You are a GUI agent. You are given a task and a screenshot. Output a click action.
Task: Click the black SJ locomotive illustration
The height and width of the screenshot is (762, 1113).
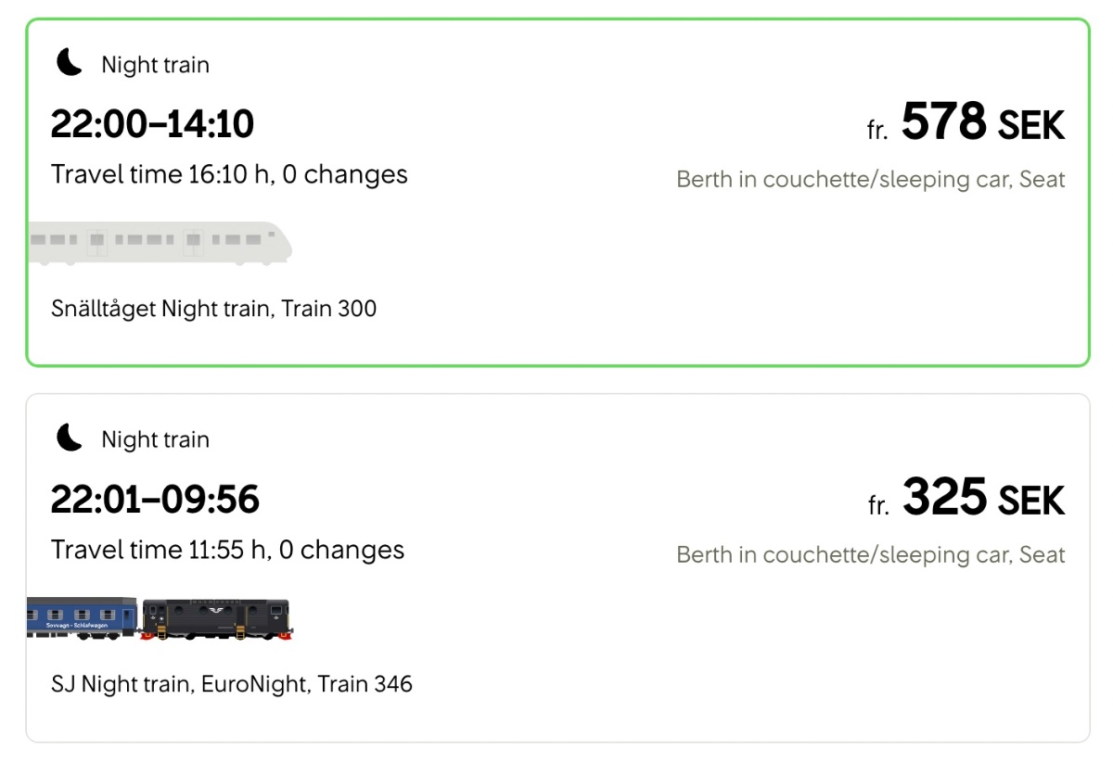tap(216, 618)
